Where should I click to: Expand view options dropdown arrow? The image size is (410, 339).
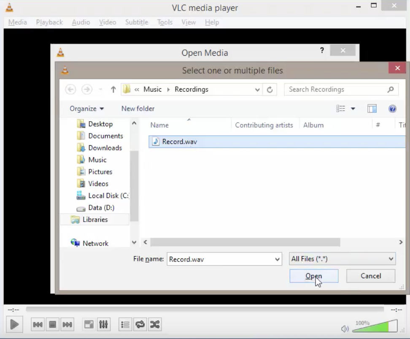(353, 109)
